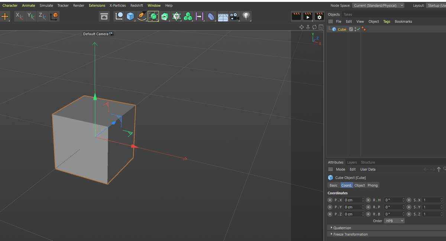Toggle Y-axis lock icon

[31, 16]
